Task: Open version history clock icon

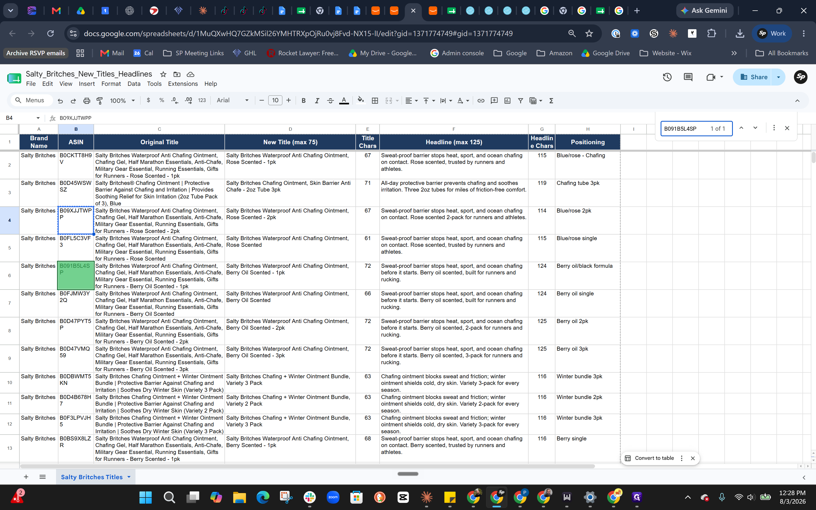Action: 667,77
